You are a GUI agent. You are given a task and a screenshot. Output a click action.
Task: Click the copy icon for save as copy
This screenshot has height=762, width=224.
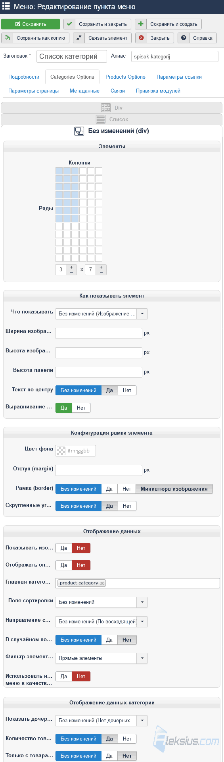pyautogui.click(x=7, y=38)
